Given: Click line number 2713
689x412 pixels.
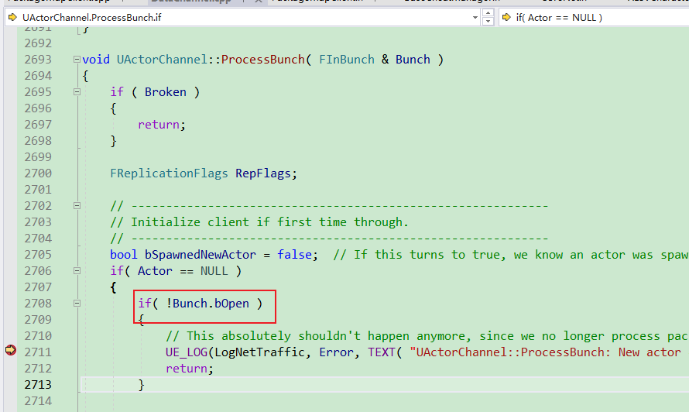Looking at the screenshot, I should [38, 385].
